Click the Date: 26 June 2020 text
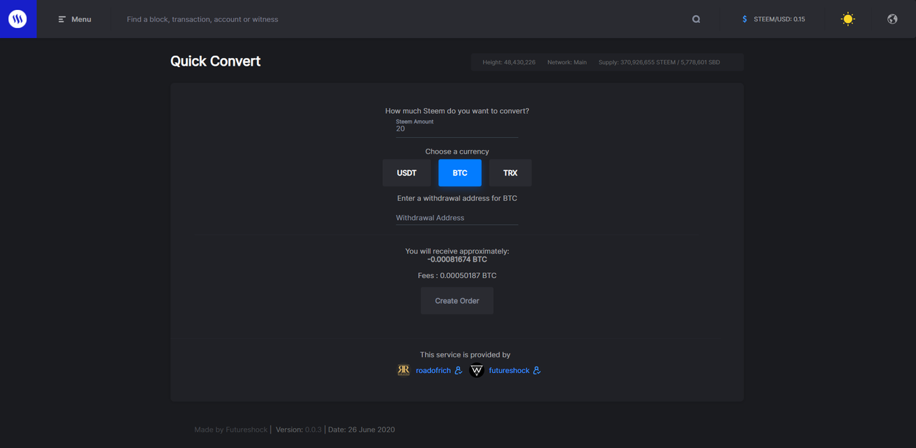This screenshot has width=916, height=448. (x=361, y=429)
